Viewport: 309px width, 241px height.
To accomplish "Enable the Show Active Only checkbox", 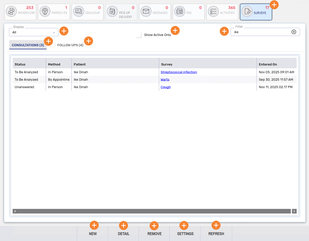I will (x=139, y=35).
